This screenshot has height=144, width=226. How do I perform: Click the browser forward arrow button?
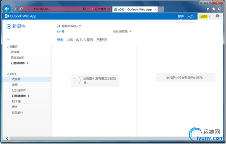coord(15,9)
